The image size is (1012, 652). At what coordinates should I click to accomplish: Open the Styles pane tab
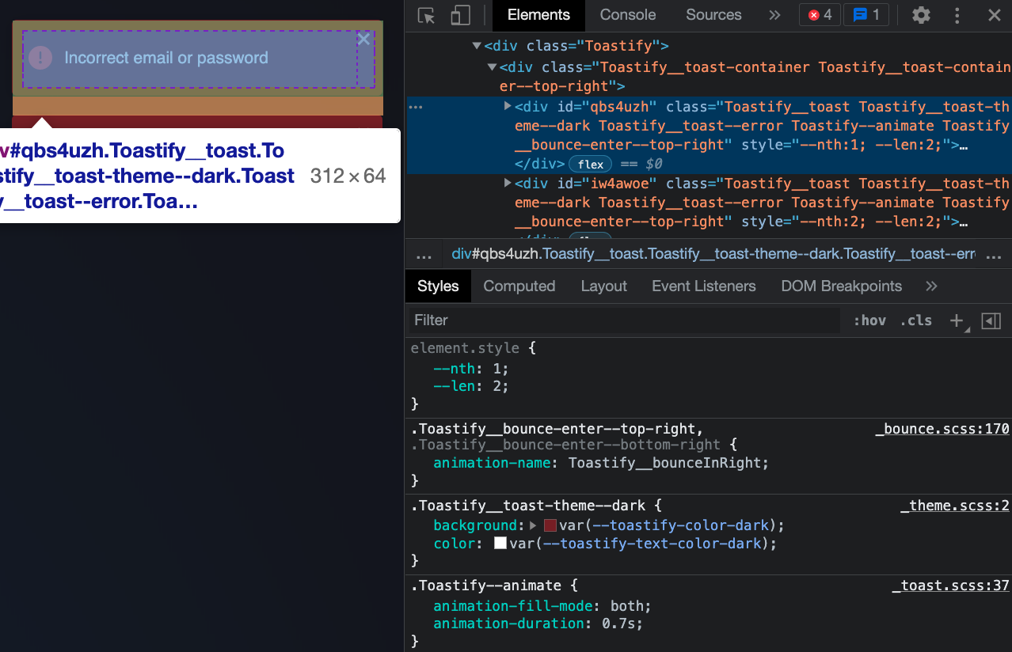[438, 286]
